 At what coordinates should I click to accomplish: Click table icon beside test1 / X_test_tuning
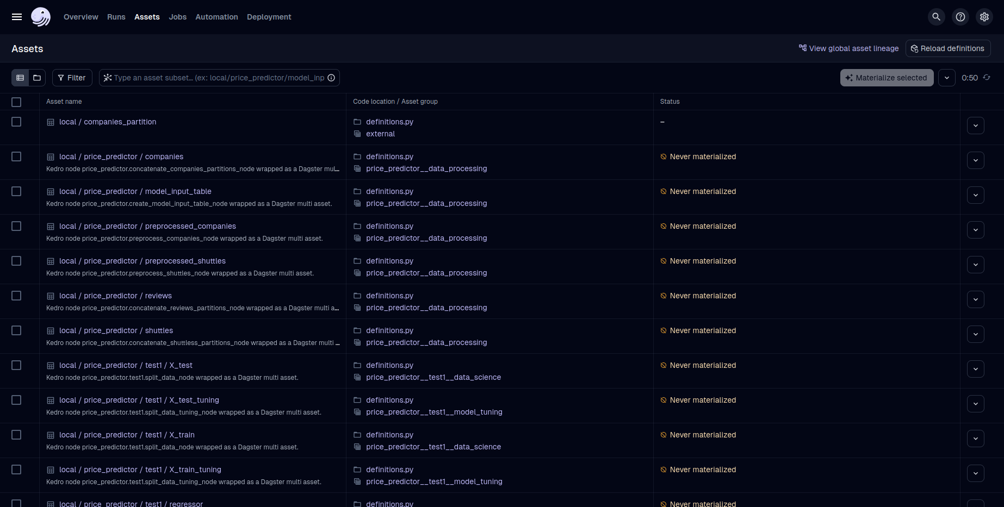(x=51, y=400)
